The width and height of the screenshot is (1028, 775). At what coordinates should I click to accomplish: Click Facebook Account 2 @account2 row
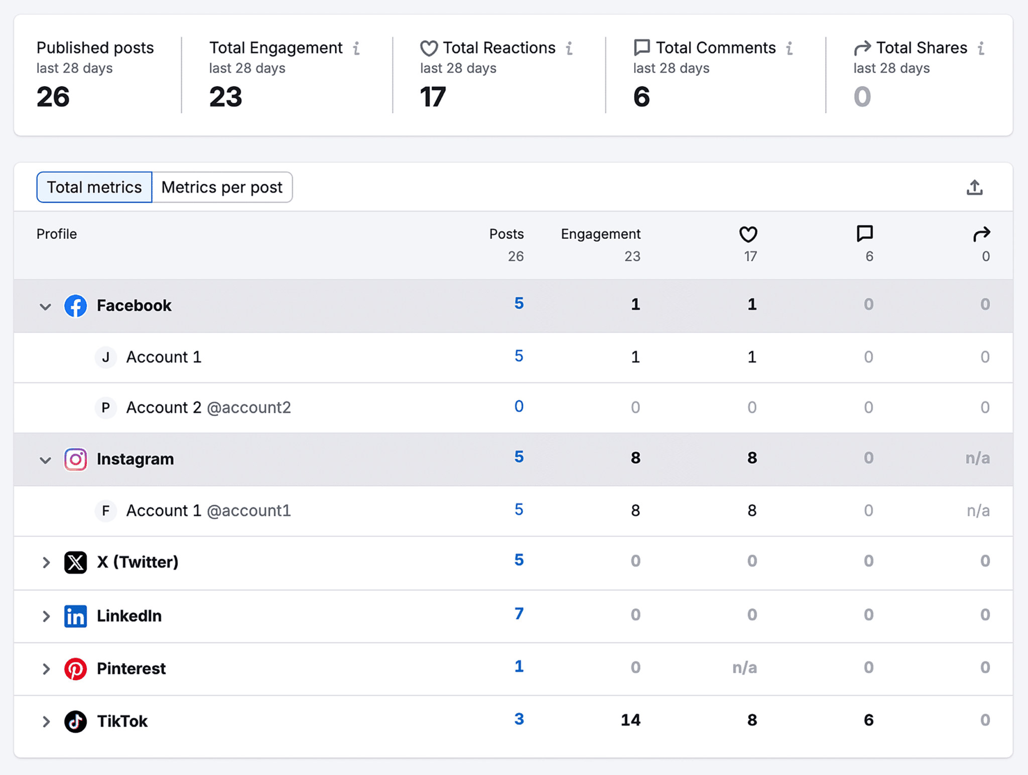point(208,407)
